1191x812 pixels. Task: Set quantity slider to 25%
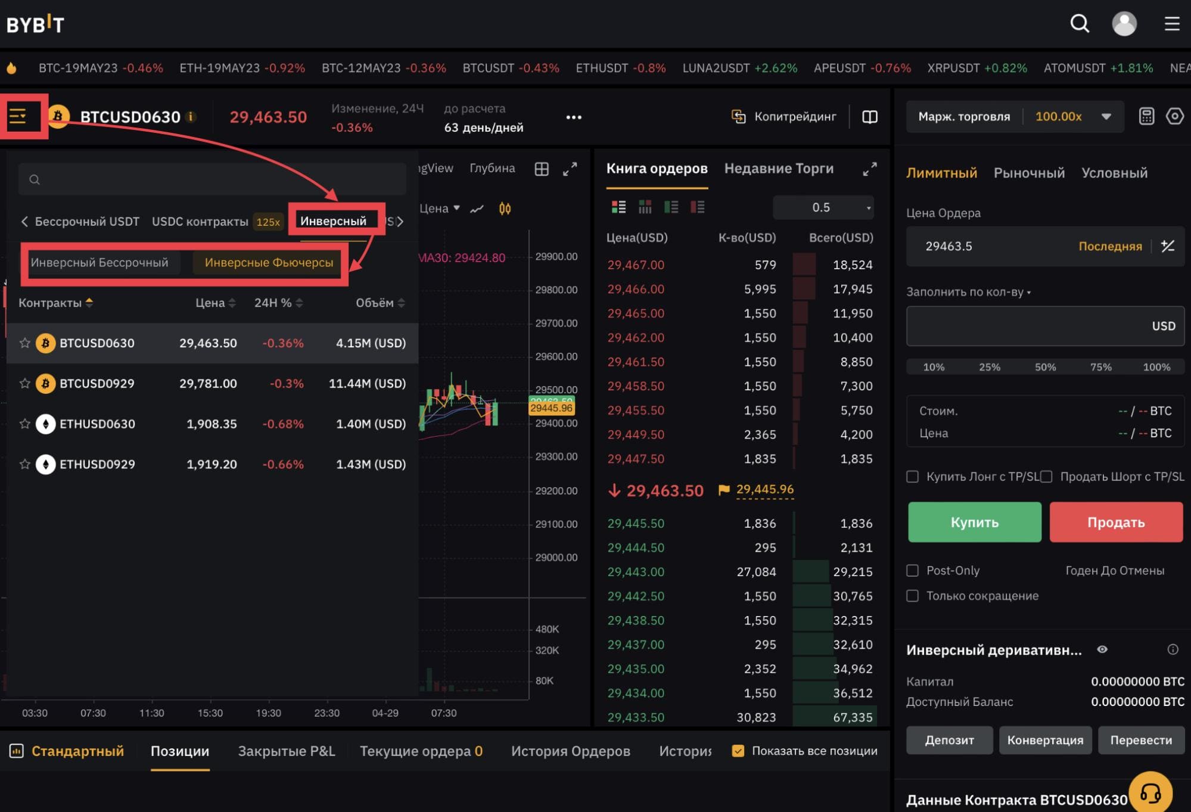coord(990,367)
